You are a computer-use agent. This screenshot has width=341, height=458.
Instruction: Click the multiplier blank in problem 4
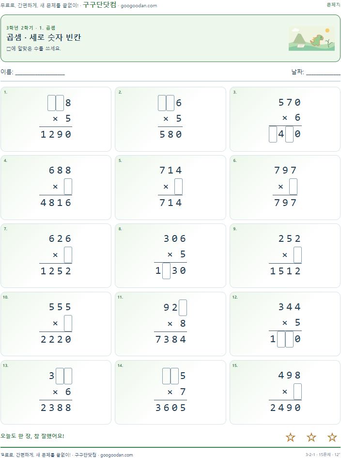coord(68,187)
